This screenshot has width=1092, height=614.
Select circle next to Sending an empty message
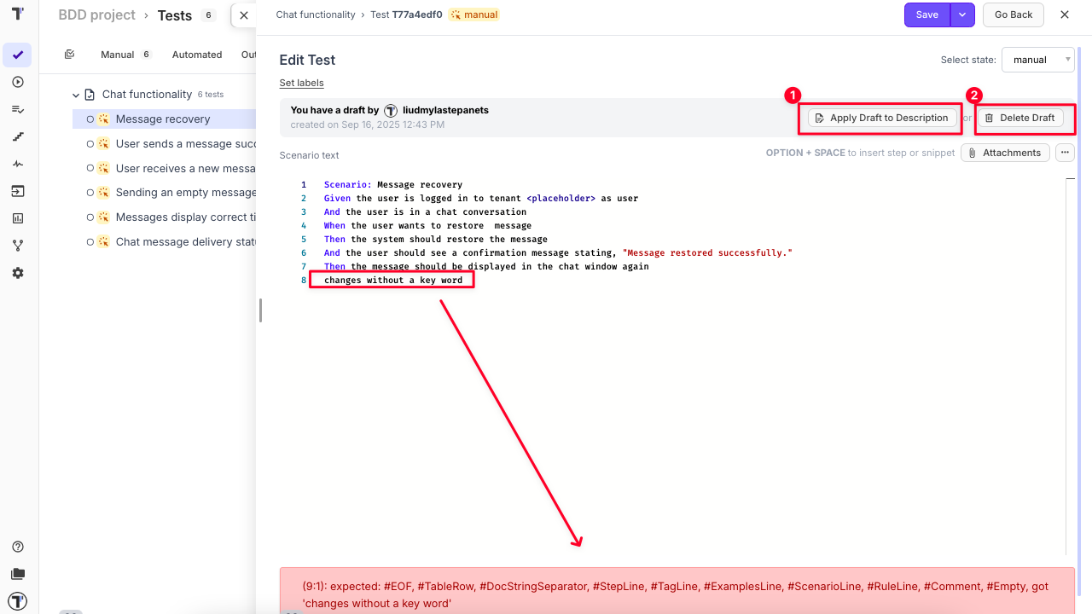point(90,193)
